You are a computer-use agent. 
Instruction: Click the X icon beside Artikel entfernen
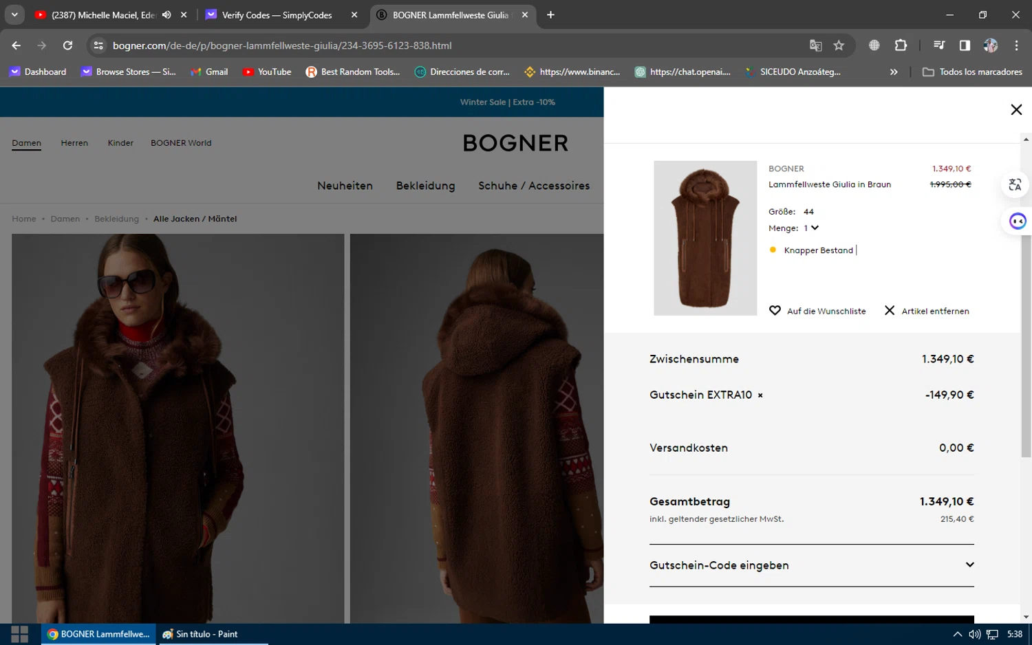pyautogui.click(x=890, y=310)
